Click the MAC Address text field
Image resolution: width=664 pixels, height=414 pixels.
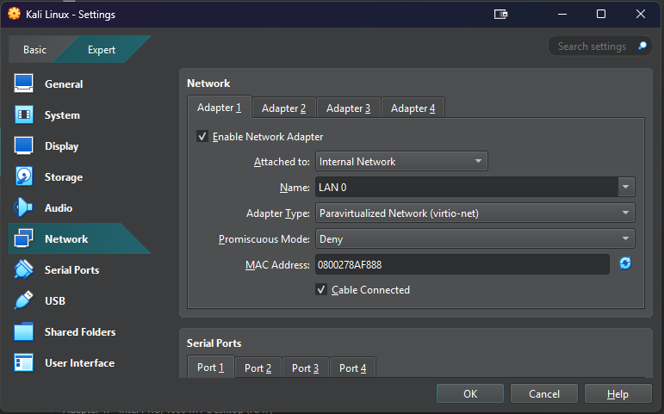pos(462,264)
